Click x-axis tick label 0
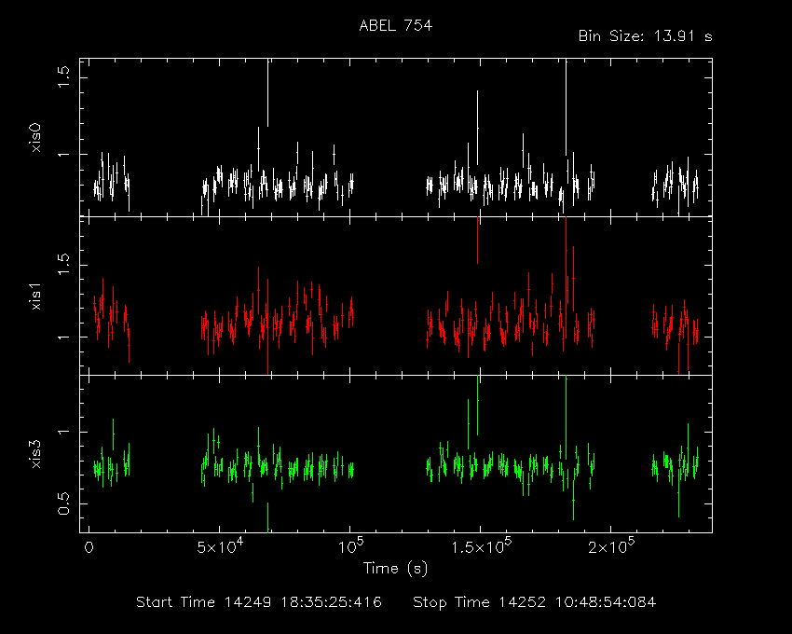 [x=89, y=547]
